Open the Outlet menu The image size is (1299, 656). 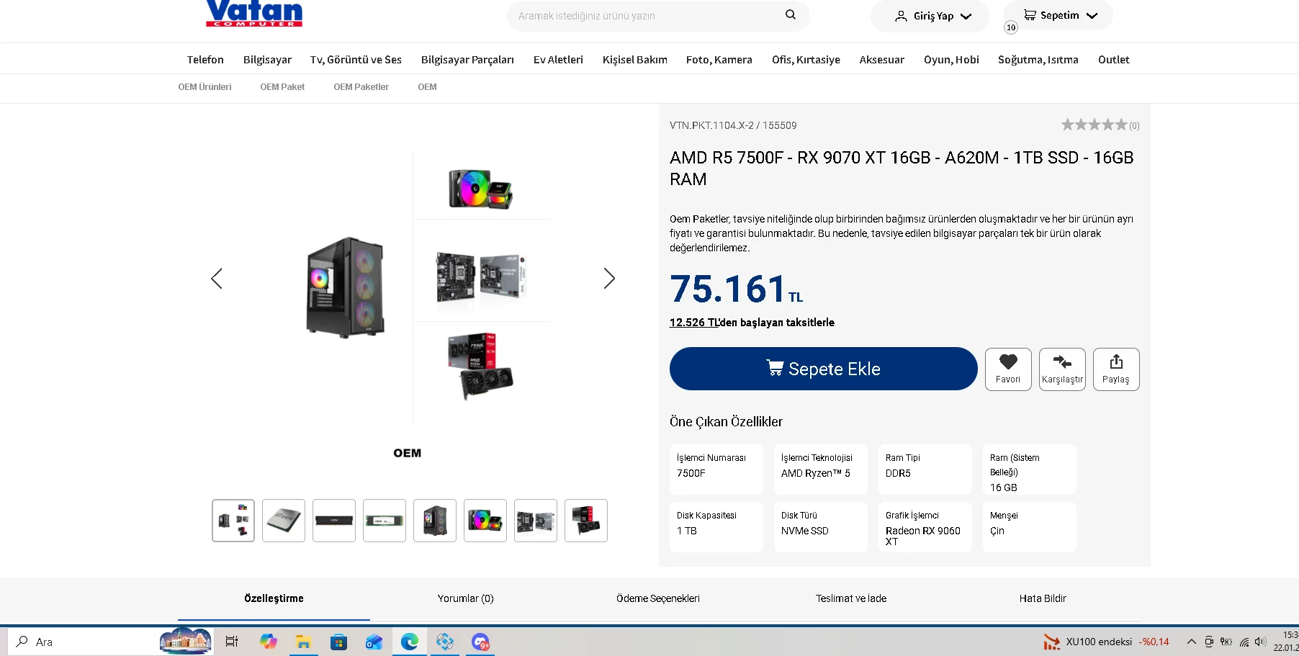[x=1113, y=60]
